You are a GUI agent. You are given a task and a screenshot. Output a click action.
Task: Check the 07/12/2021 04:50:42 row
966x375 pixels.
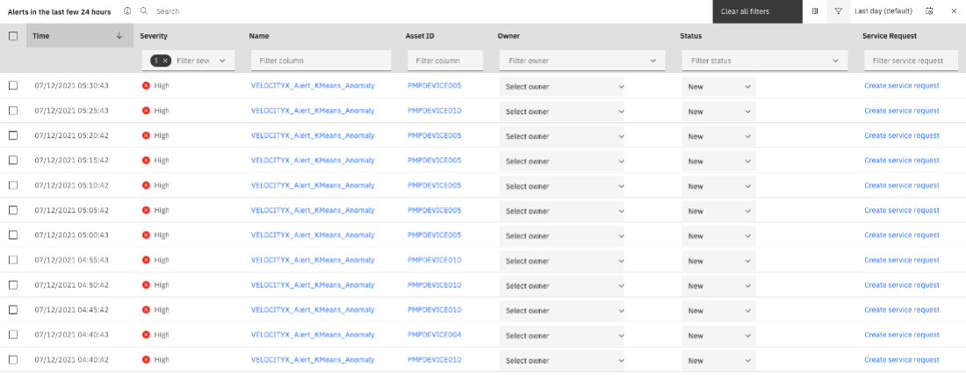[13, 285]
